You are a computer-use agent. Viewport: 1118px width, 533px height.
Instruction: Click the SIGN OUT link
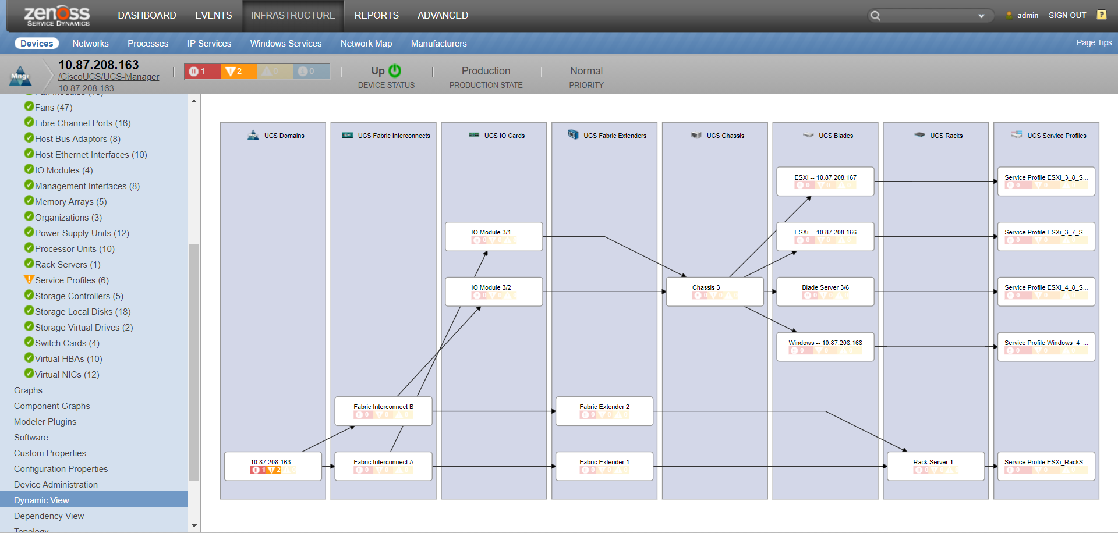click(x=1067, y=16)
